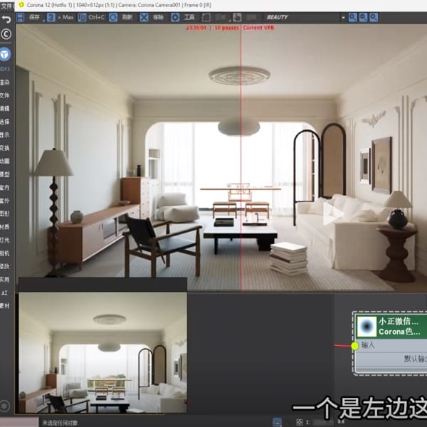The image size is (427, 427).
Task: Open the blue 3D cube plugin icon
Action: tap(6, 54)
